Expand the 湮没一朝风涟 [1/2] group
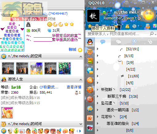 98,110
